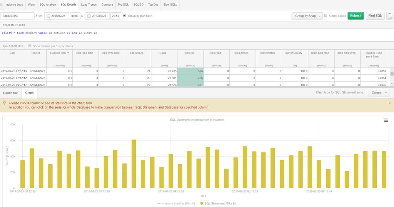The image size is (394, 207).
Task: Click the From date calendar icon
Action: [48, 16]
